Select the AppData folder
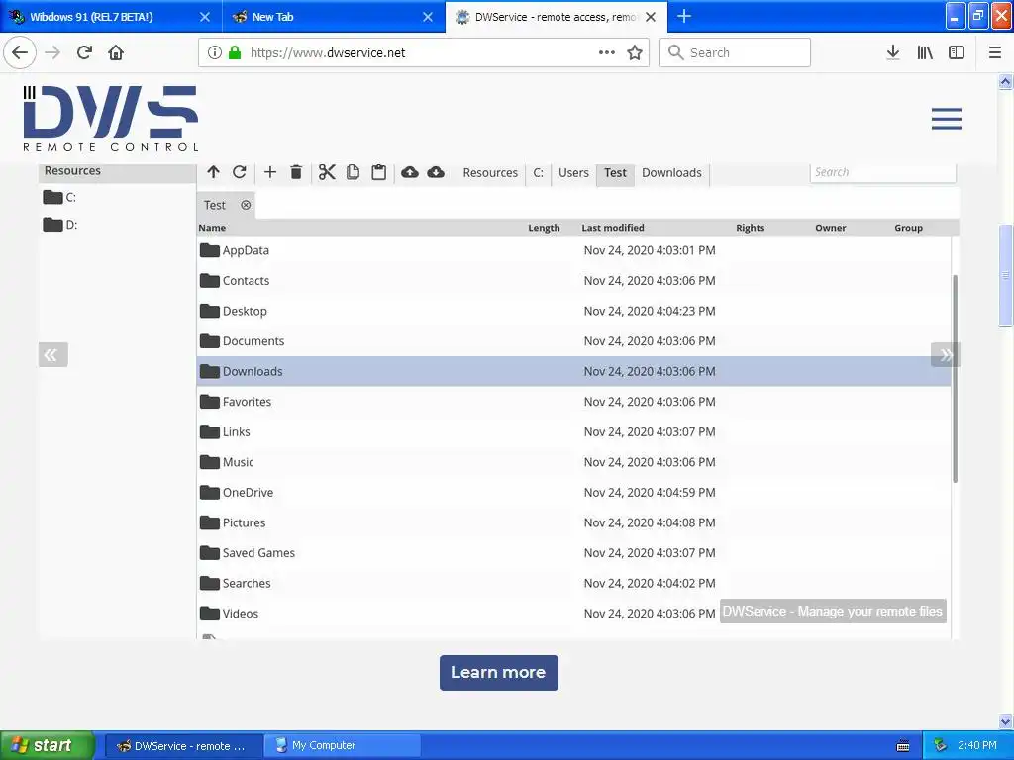 click(573, 250)
